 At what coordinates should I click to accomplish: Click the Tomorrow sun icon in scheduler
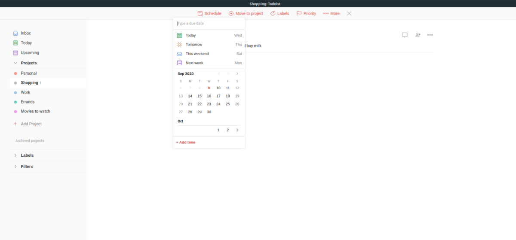tap(180, 45)
